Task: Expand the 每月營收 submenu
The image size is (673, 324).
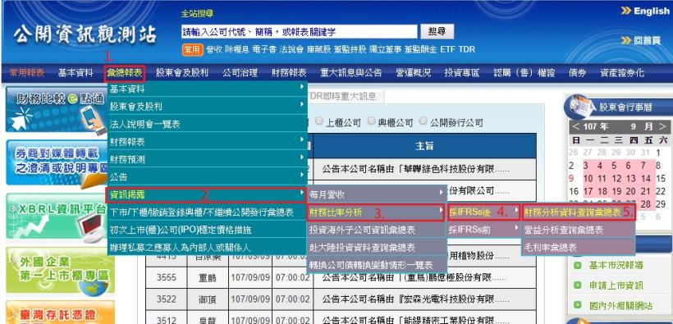Action: tap(377, 194)
